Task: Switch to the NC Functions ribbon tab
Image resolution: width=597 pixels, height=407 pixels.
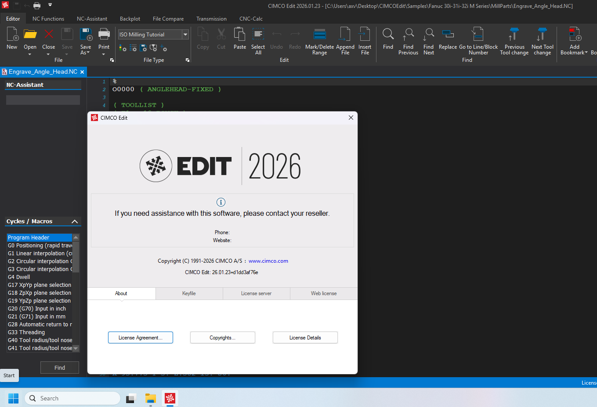Action: 48,19
